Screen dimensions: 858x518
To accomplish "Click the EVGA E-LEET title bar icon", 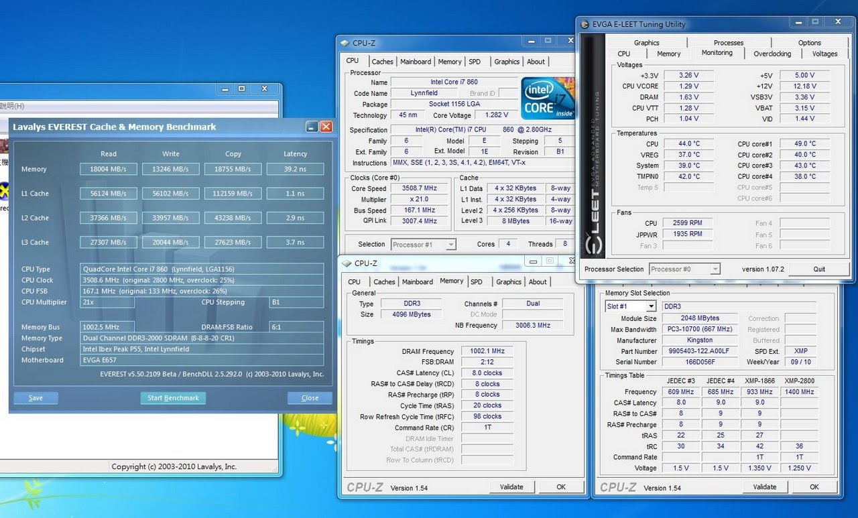I will [584, 24].
